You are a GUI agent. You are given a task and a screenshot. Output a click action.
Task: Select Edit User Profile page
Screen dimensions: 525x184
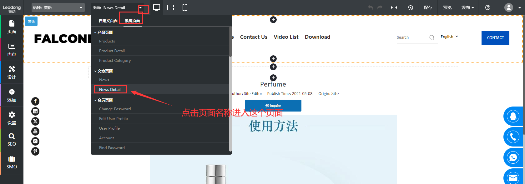click(160, 118)
